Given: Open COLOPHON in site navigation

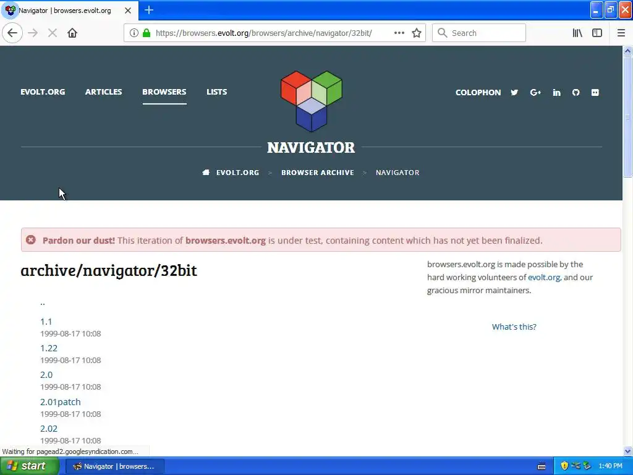Looking at the screenshot, I should point(478,93).
